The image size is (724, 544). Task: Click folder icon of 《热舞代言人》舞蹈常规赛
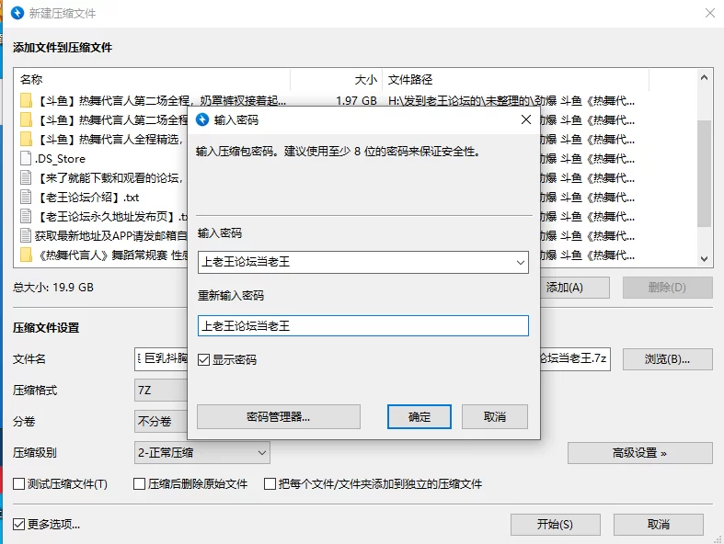click(x=26, y=255)
